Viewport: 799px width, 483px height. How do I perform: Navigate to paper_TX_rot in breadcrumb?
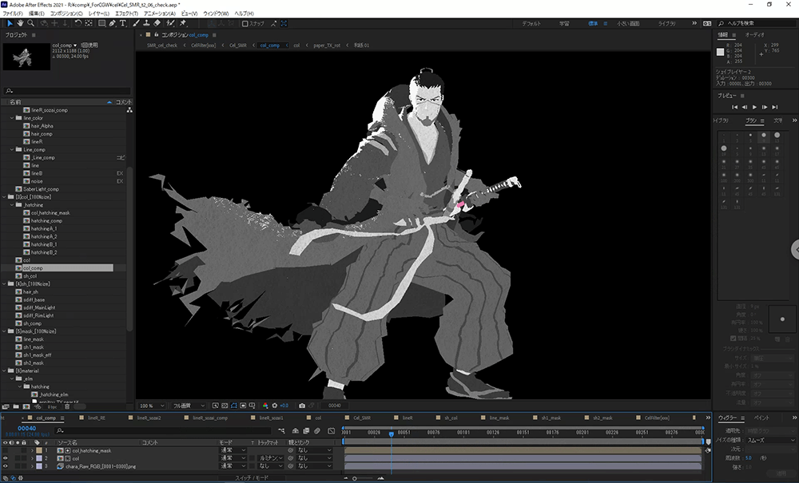click(327, 46)
